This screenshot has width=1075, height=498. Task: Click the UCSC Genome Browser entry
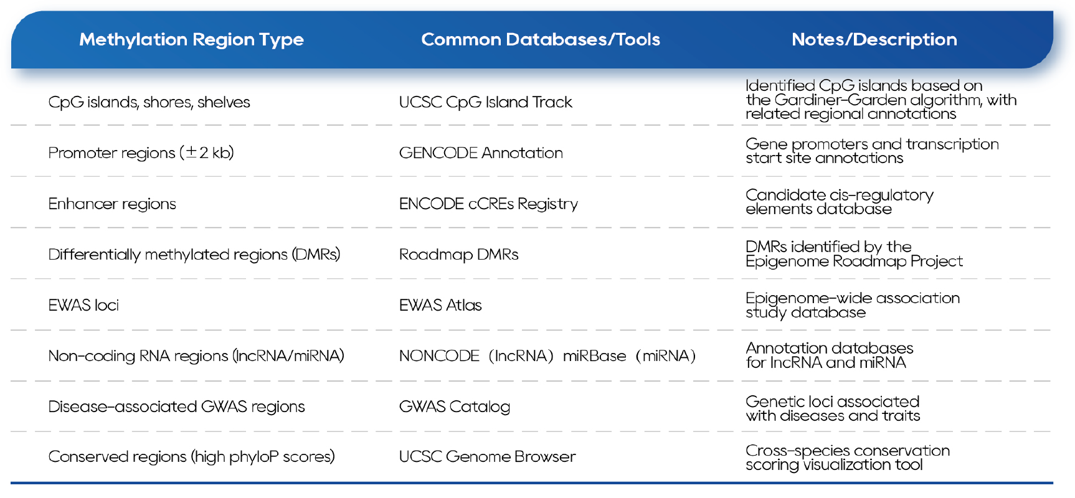487,457
